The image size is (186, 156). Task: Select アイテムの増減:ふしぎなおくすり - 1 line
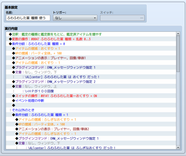(x=91, y=134)
